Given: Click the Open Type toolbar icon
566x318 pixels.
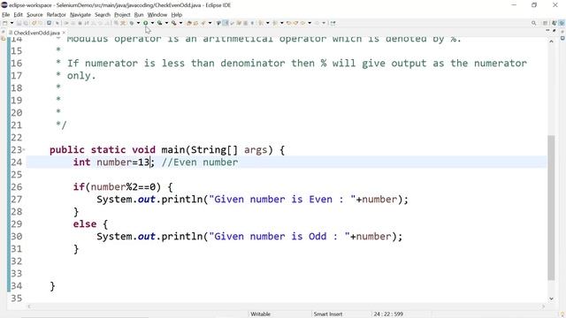Looking at the screenshot, I should point(203,23).
